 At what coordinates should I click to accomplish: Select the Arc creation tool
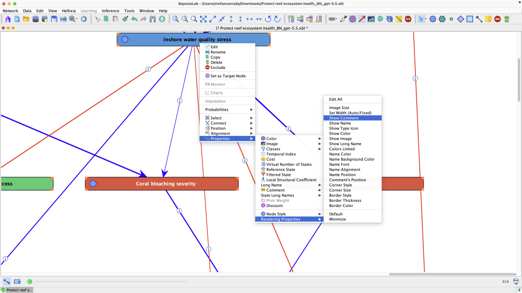(479, 19)
